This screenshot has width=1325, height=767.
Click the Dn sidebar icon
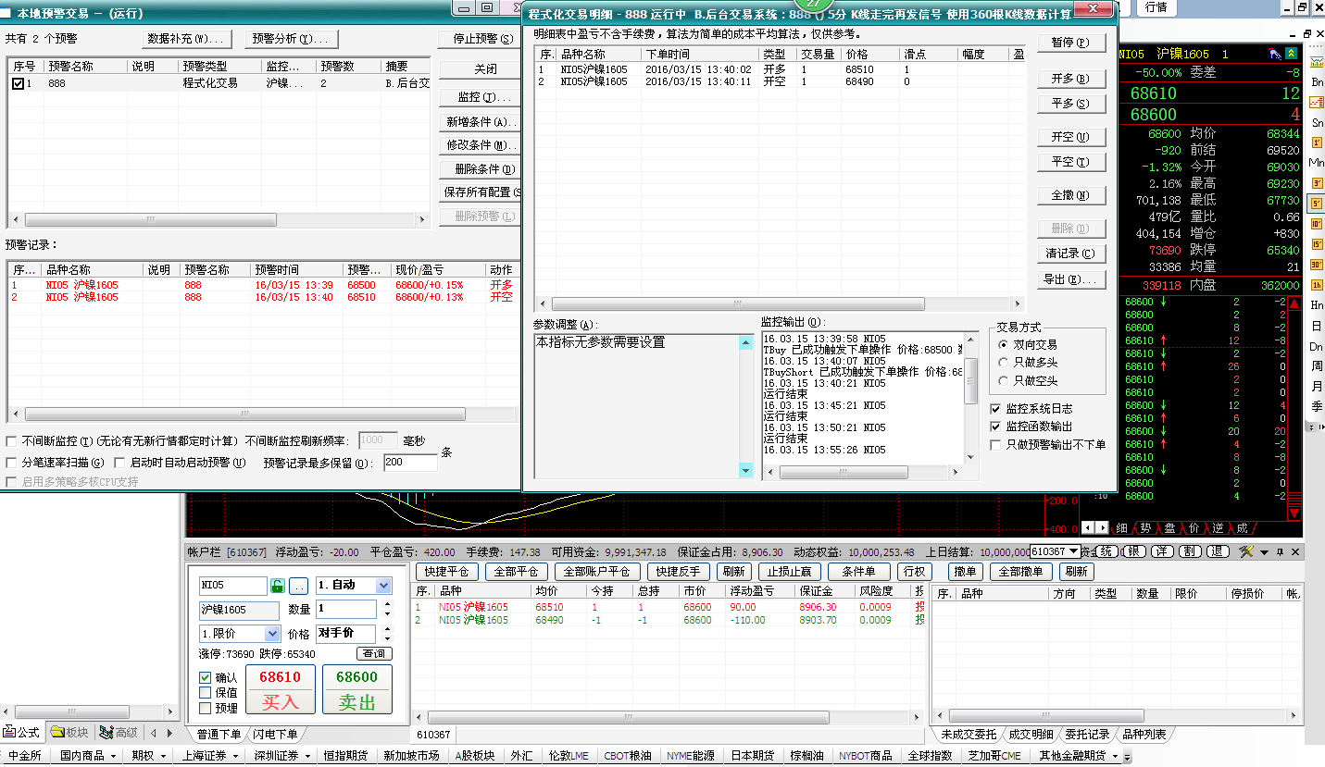point(1317,346)
